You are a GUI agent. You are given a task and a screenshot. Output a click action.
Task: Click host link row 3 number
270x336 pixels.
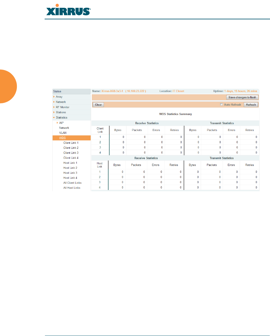(x=100, y=182)
